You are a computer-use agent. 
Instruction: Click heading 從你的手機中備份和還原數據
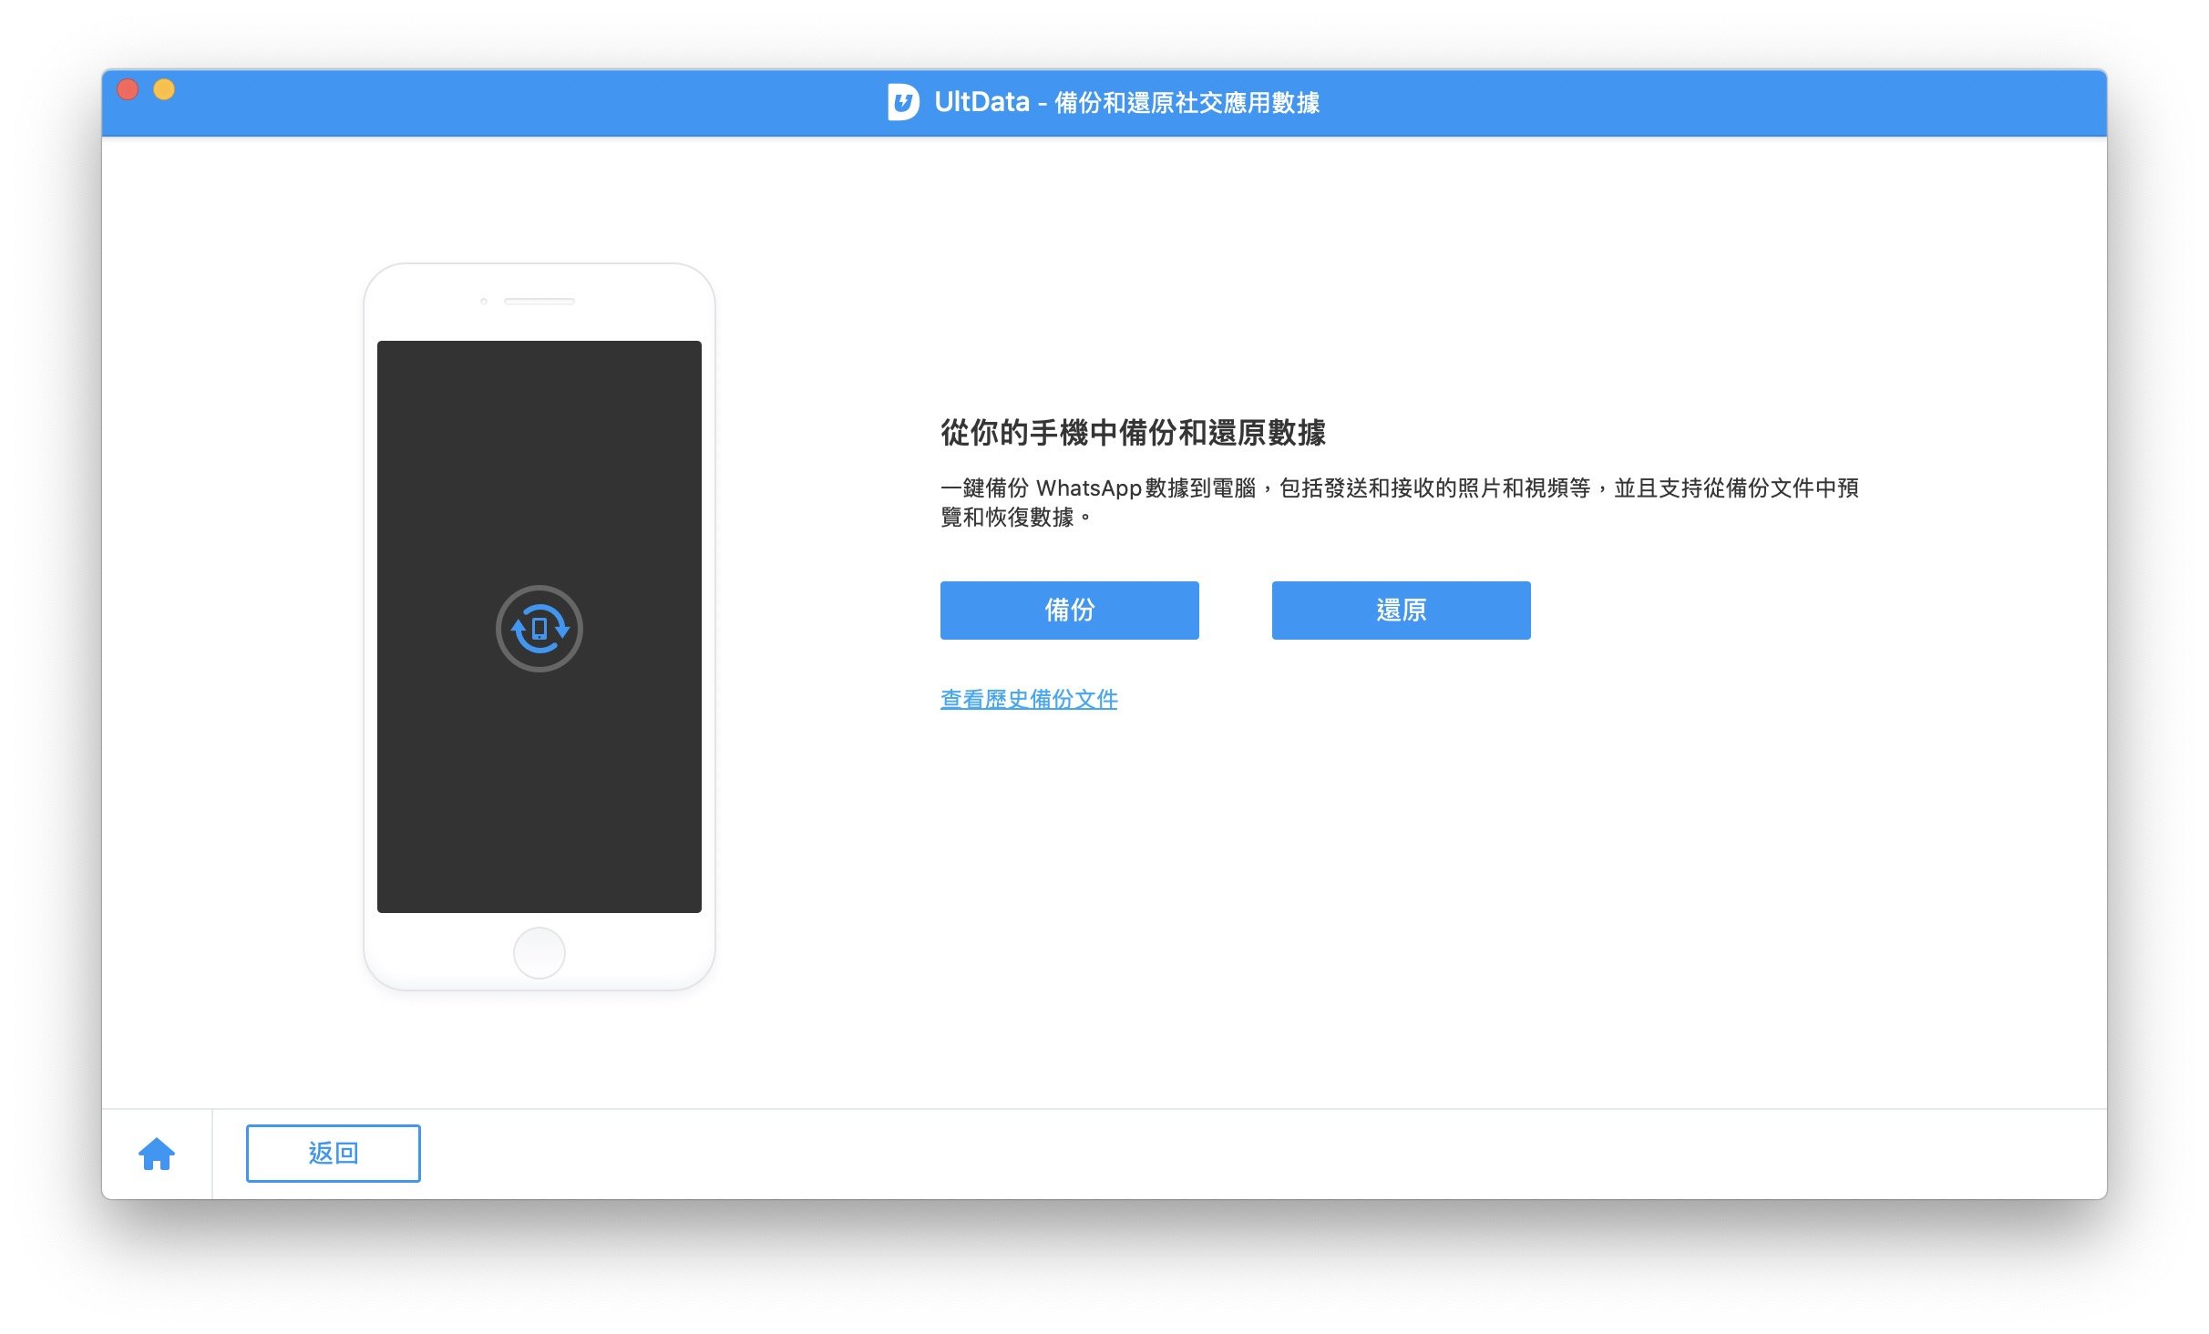[x=1133, y=432]
